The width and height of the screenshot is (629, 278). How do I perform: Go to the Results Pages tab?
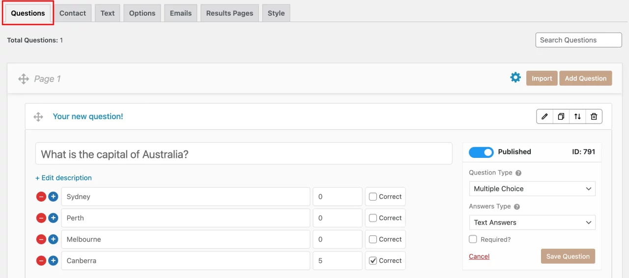(230, 13)
